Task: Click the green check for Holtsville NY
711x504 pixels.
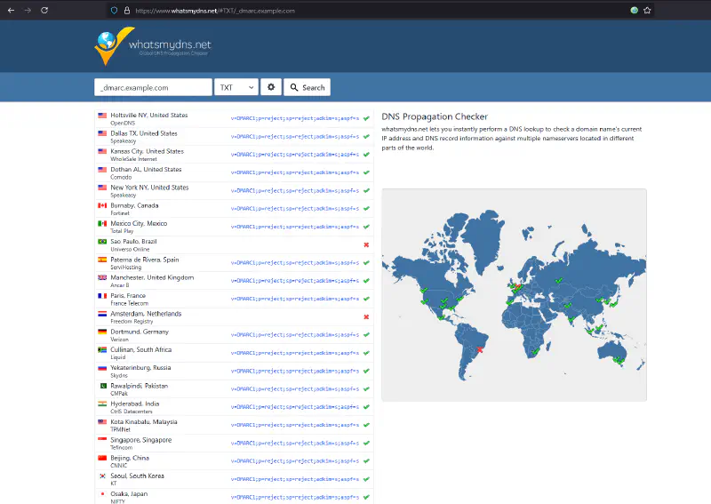Action: click(366, 118)
